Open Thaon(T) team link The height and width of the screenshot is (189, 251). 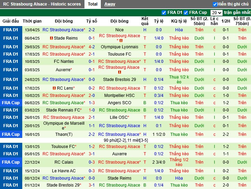point(64,134)
